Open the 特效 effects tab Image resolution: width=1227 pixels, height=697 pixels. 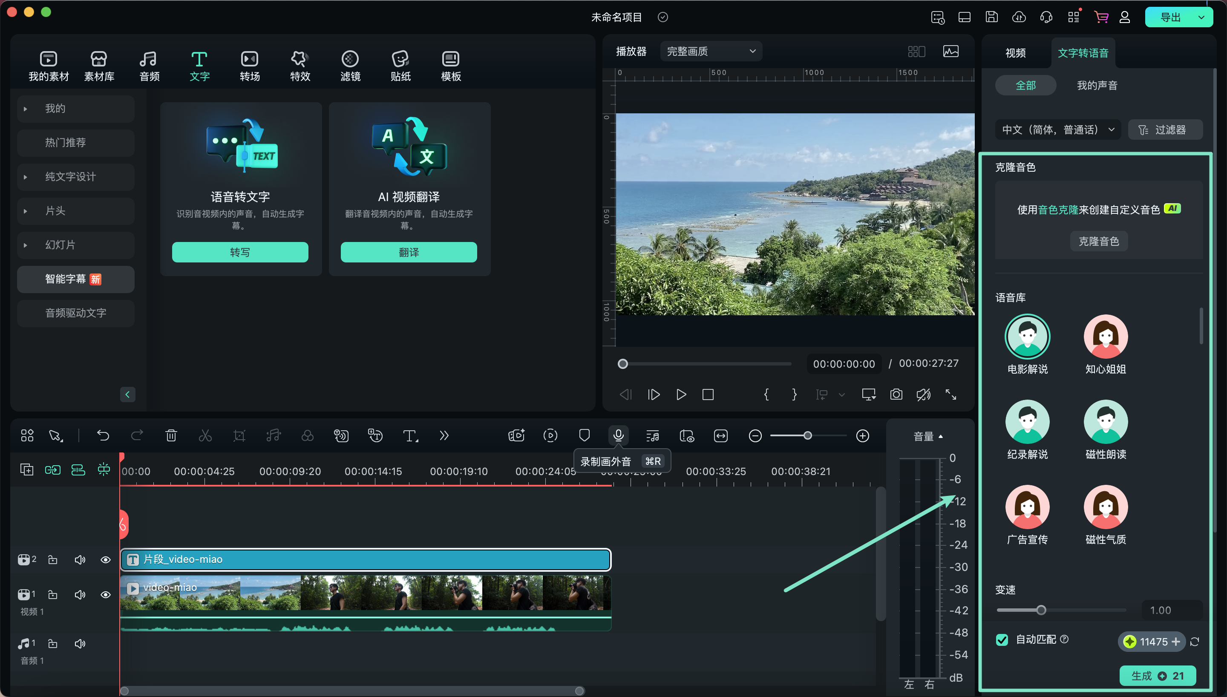[300, 66]
